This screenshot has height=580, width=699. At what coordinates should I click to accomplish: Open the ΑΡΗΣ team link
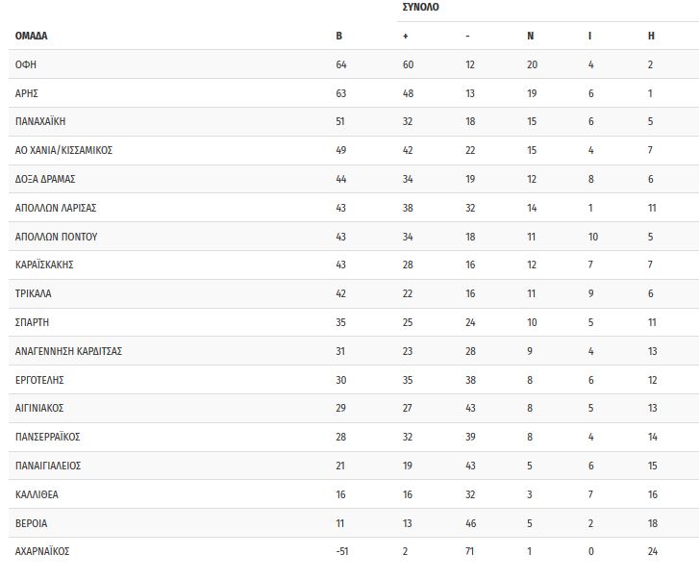[x=27, y=93]
